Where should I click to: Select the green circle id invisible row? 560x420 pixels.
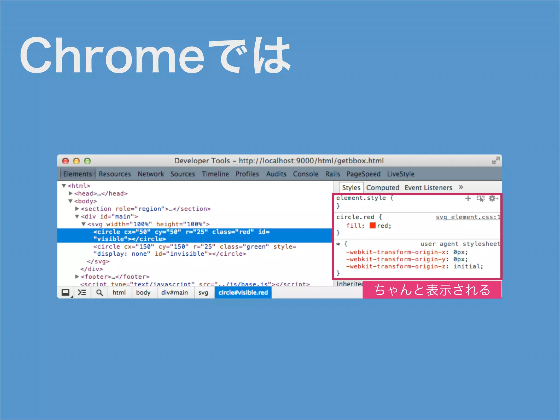[195, 250]
